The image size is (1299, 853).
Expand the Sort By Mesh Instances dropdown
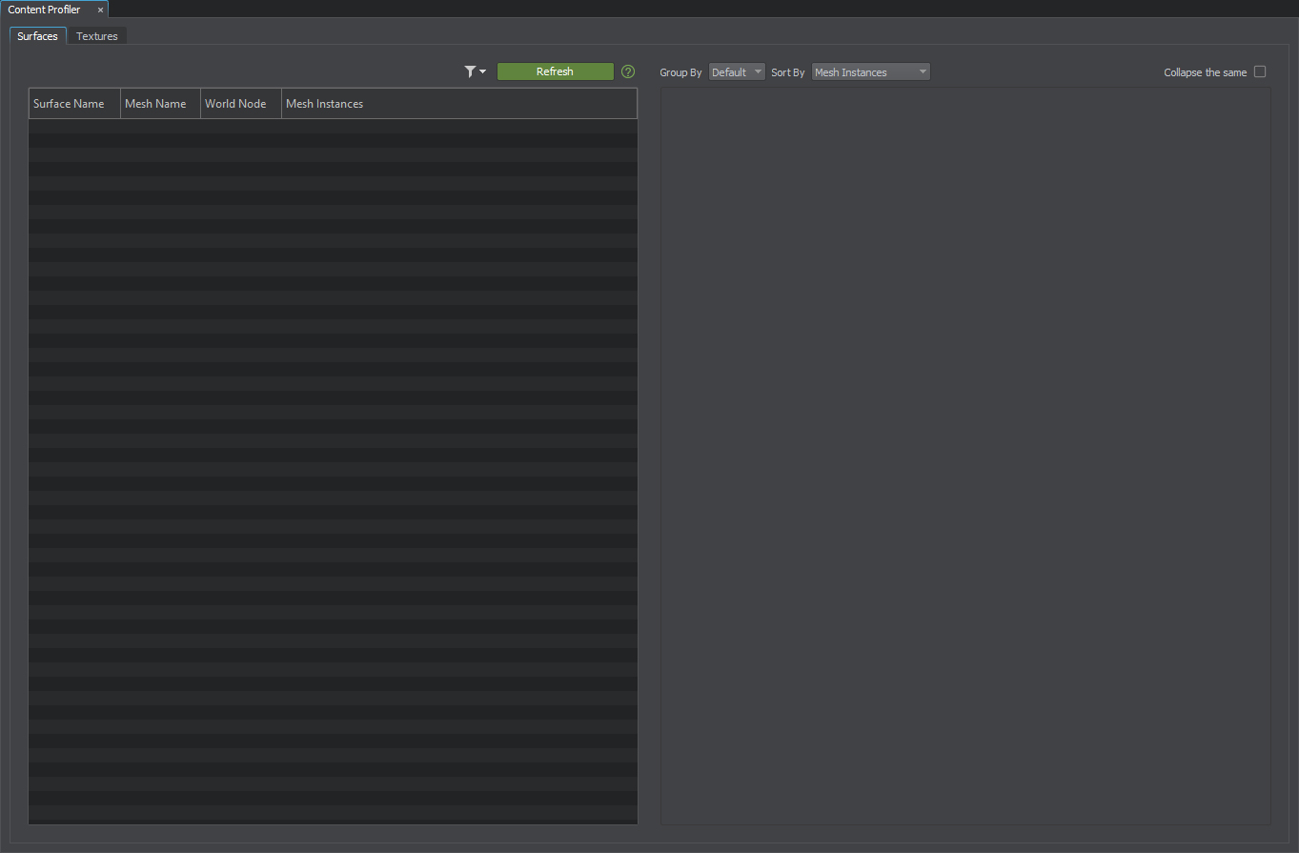870,72
